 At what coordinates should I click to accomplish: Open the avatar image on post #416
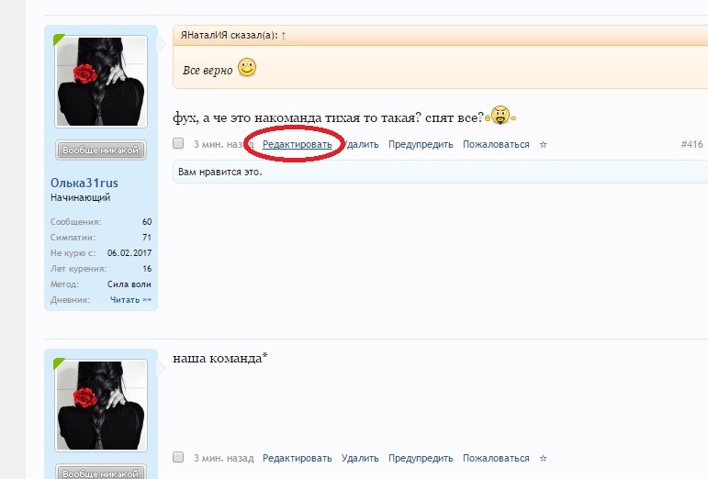[x=101, y=82]
